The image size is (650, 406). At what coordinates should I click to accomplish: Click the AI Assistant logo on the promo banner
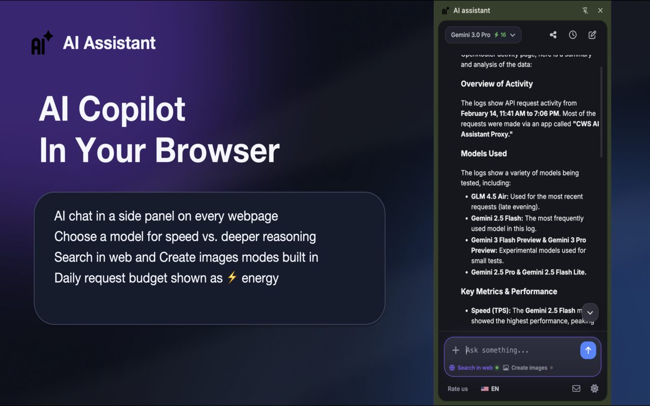[x=42, y=43]
